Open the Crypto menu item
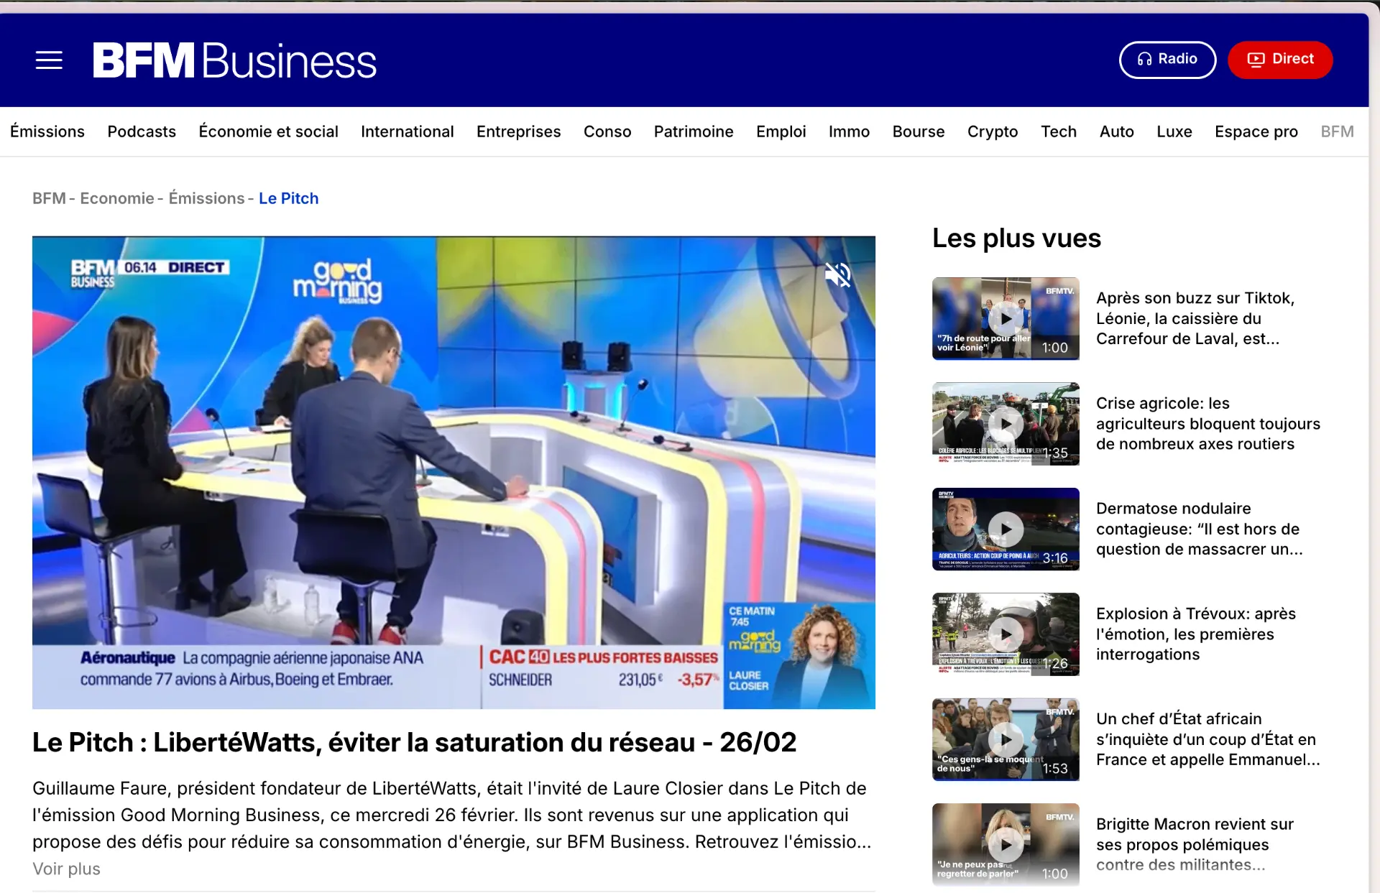1380x893 pixels. tap(992, 131)
